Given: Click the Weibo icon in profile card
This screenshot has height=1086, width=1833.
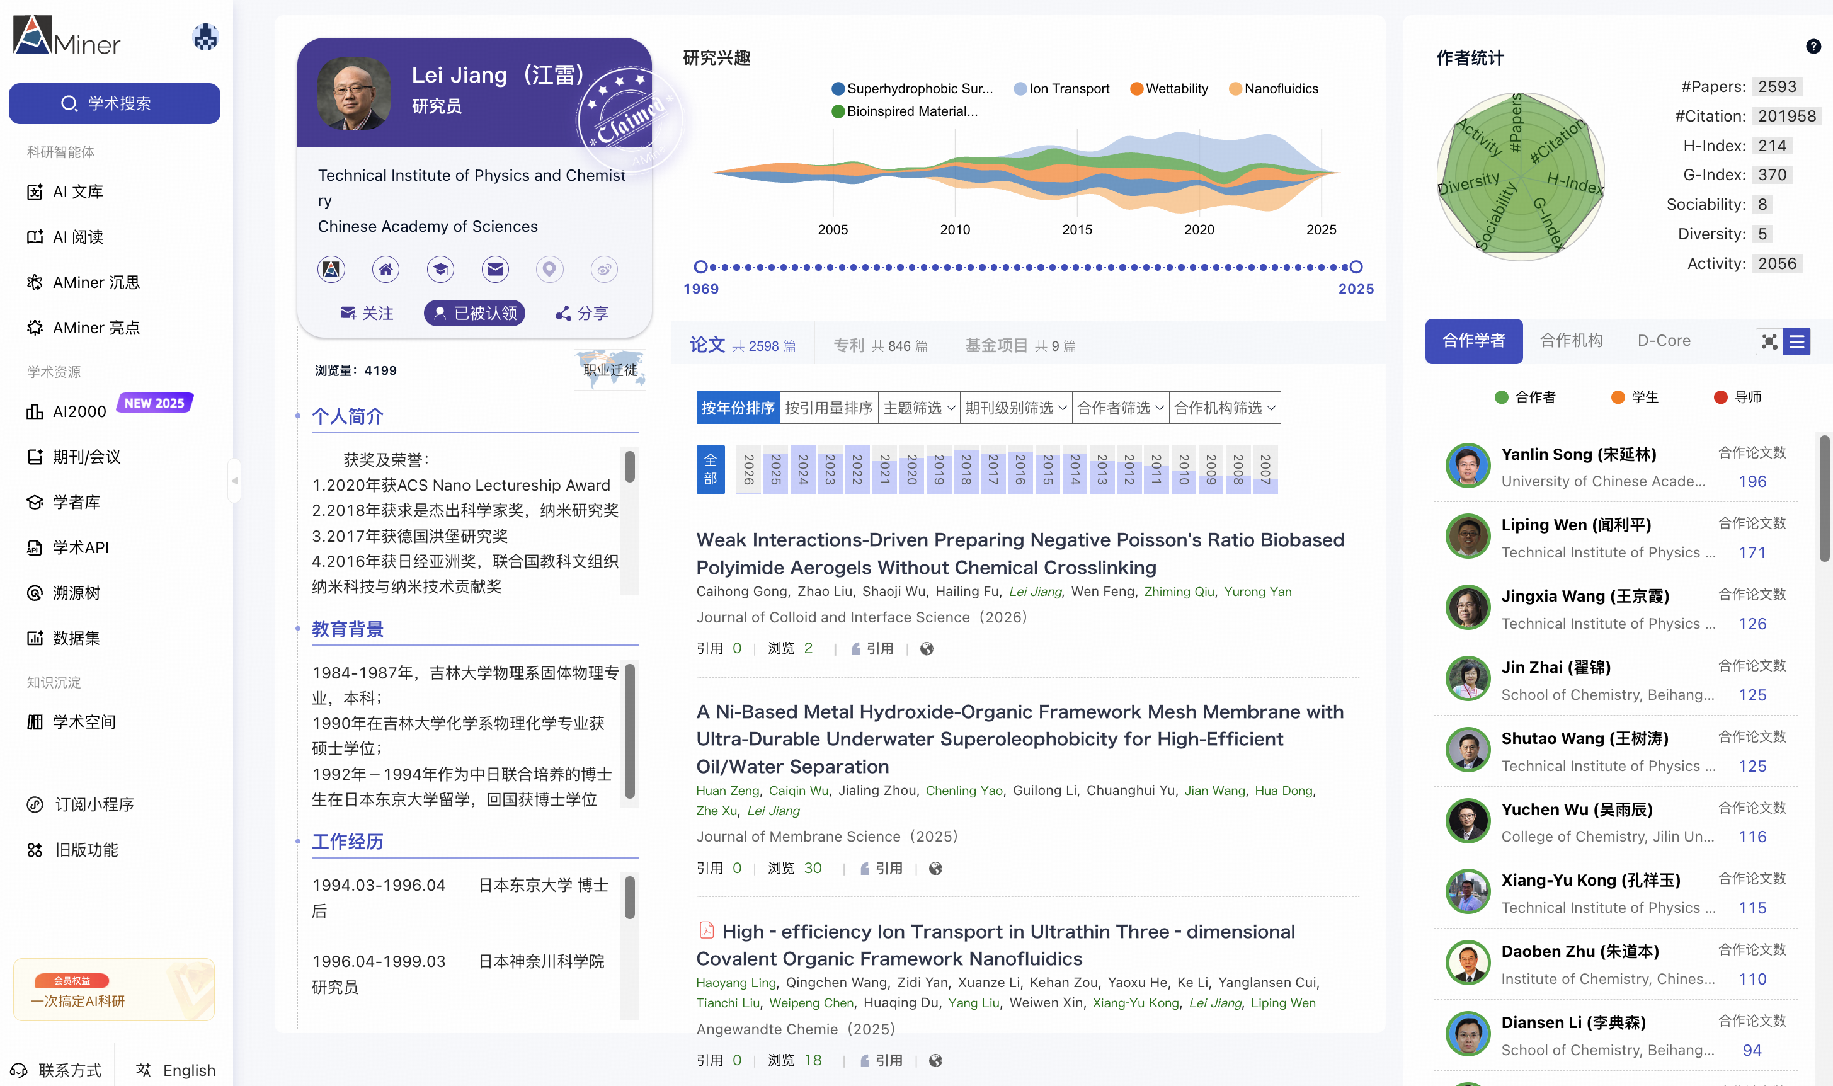Looking at the screenshot, I should point(603,270).
